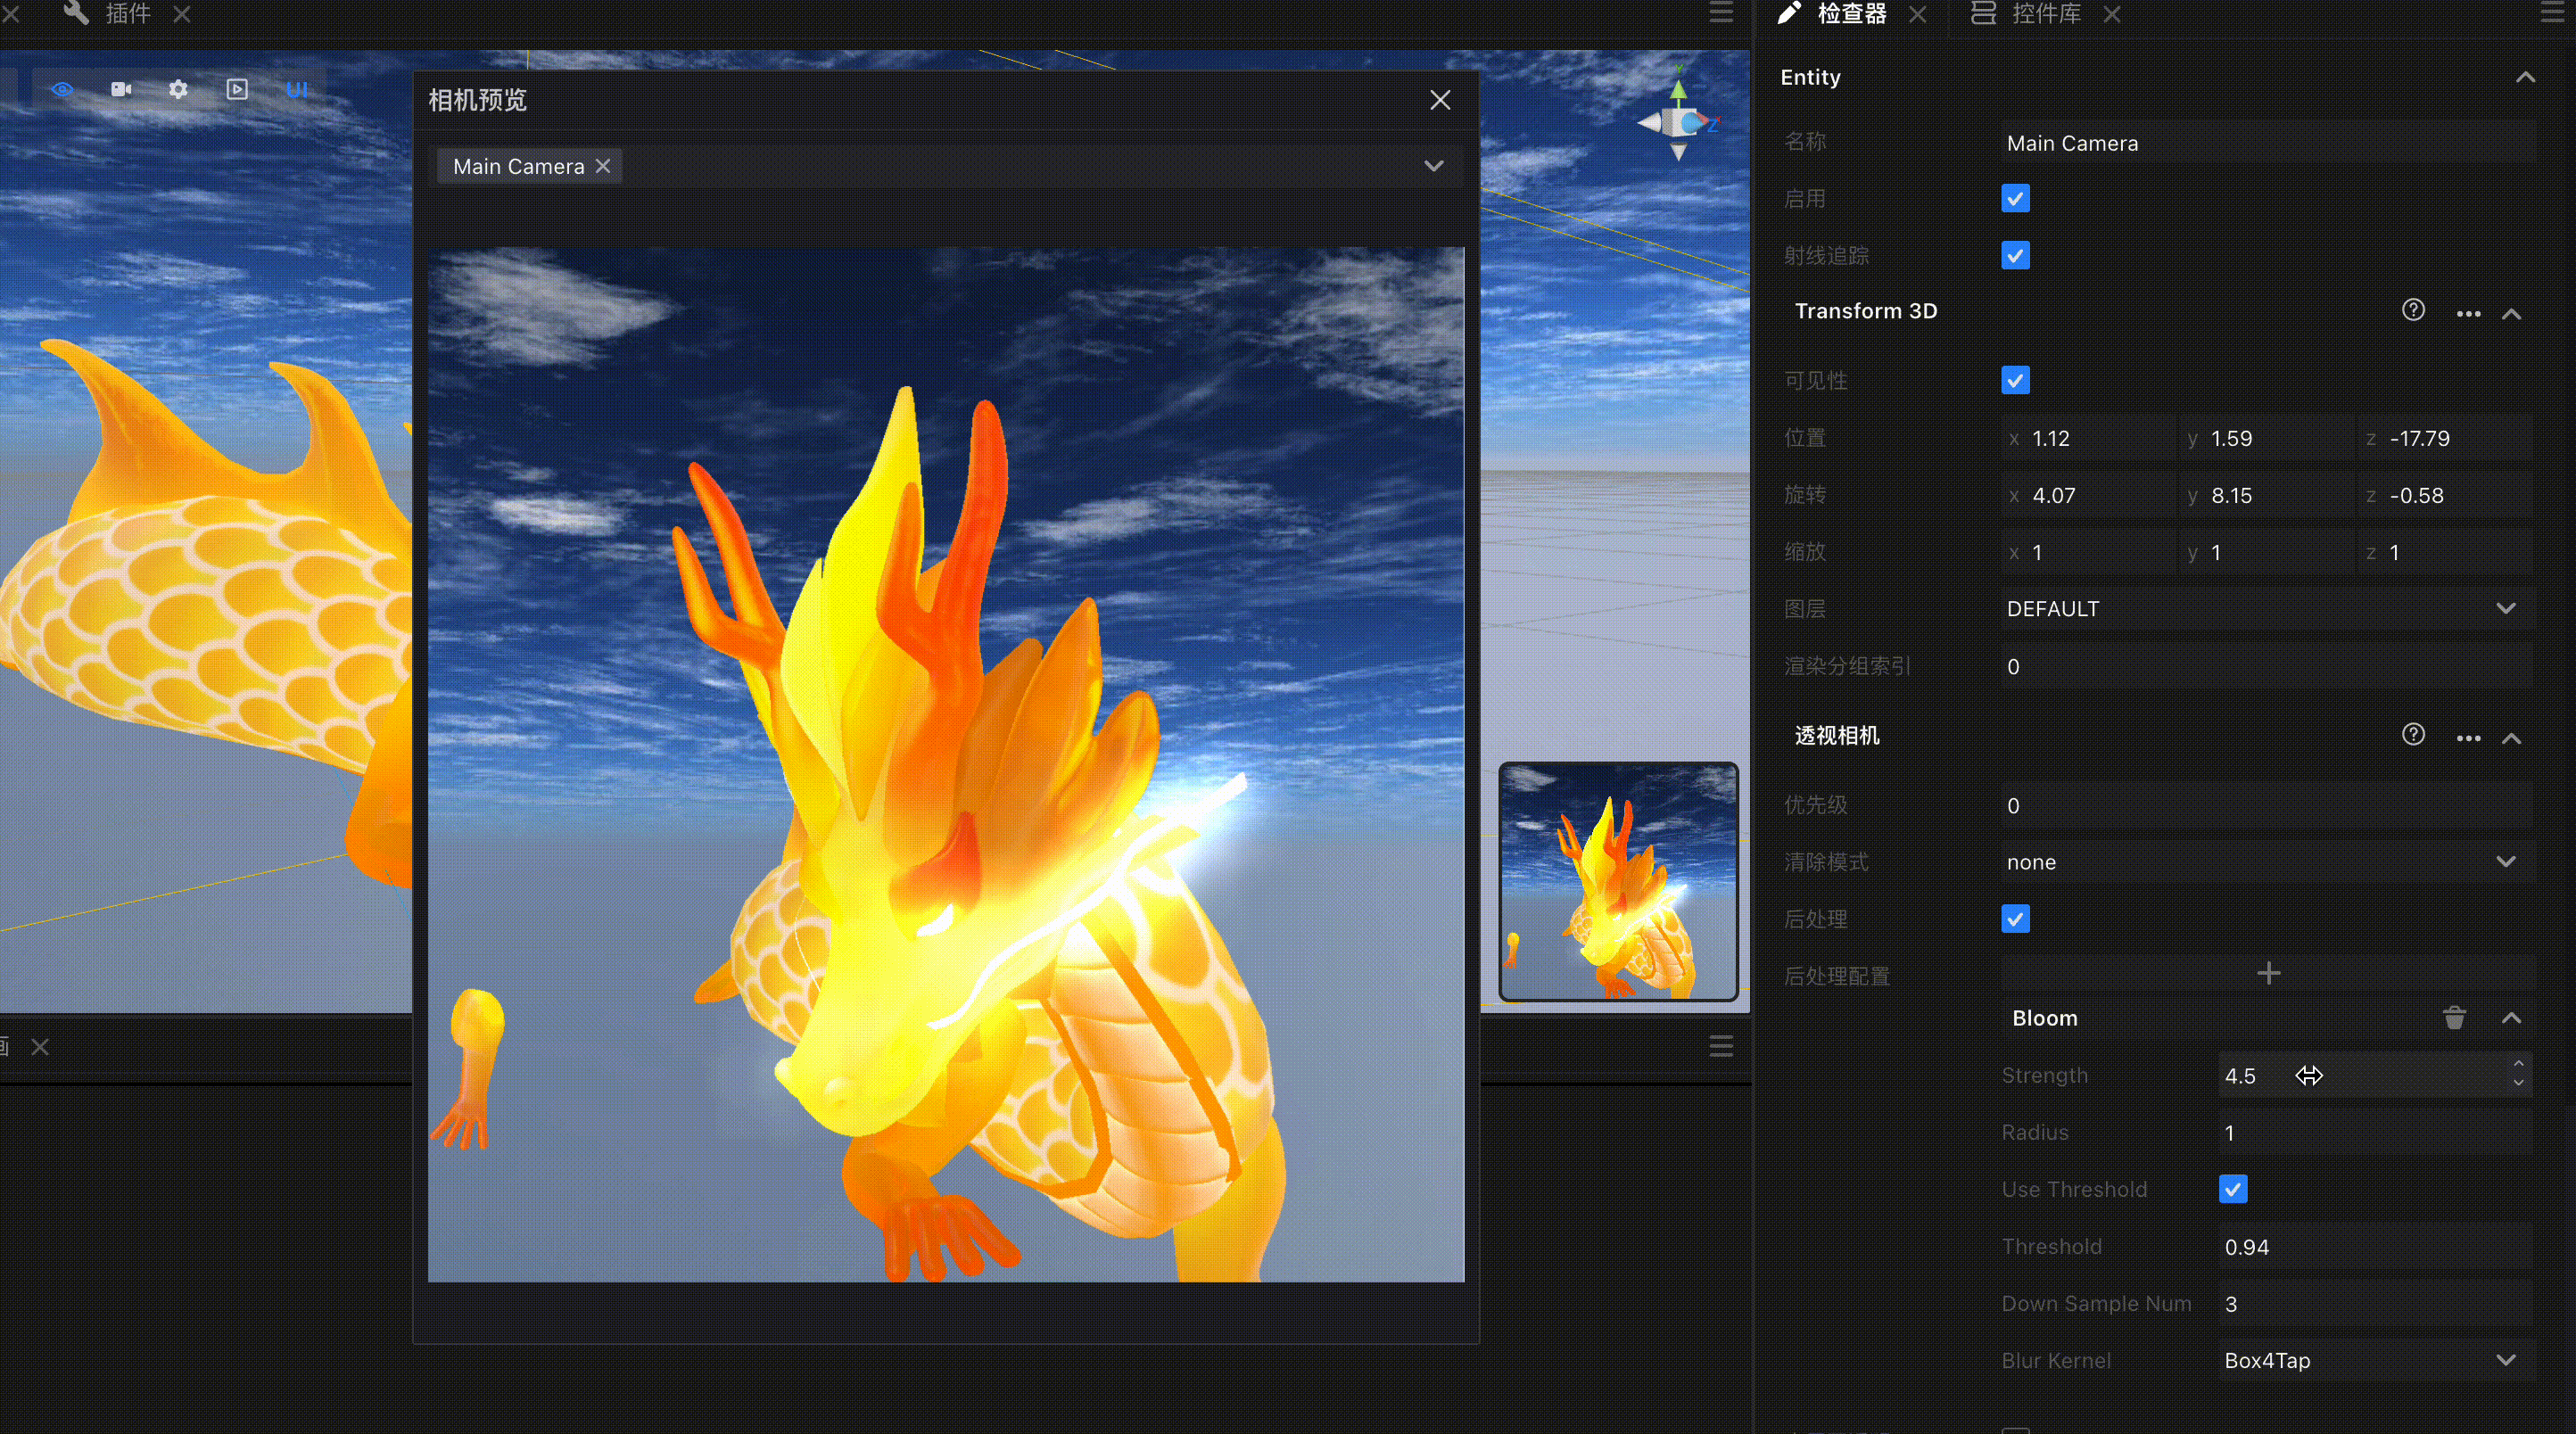Click the play preview icon in viewport toolbar
2576x1434 pixels.
point(237,89)
